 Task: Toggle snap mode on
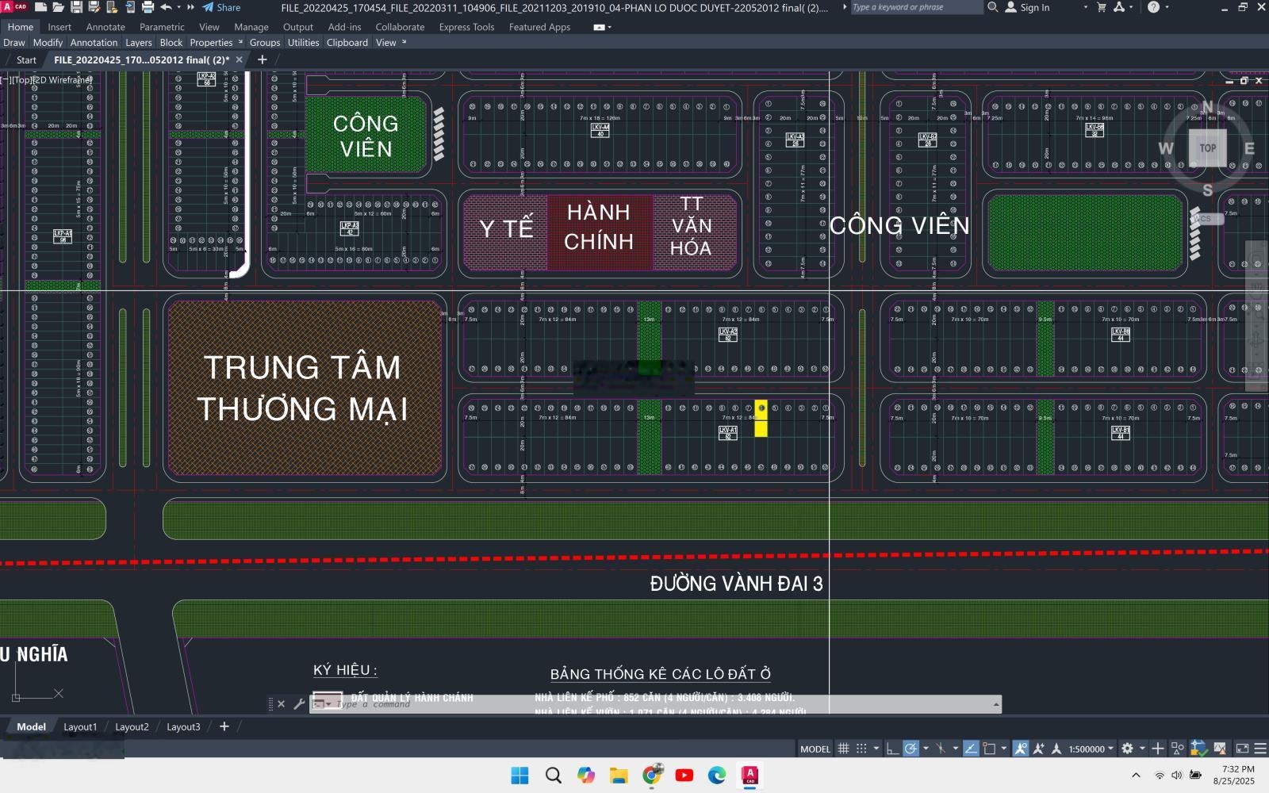click(861, 749)
